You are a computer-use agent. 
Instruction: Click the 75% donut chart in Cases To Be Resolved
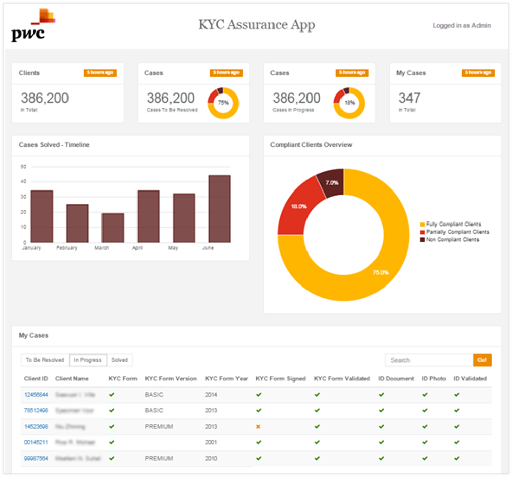click(x=223, y=103)
